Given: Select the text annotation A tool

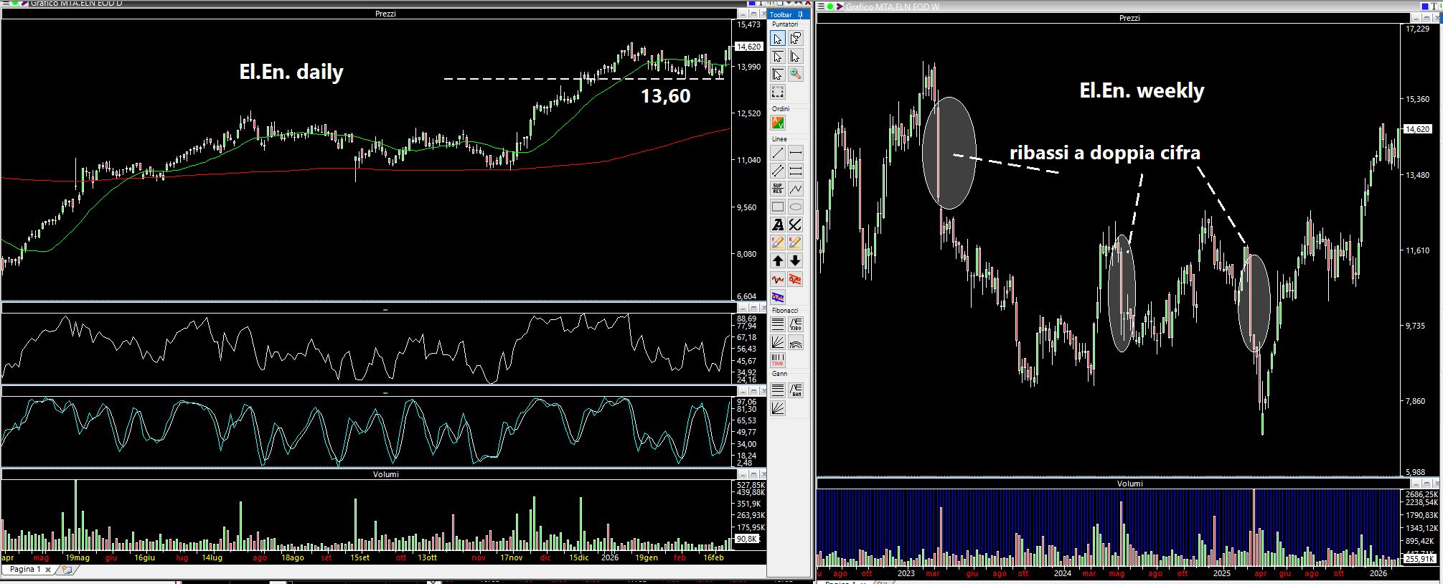Looking at the screenshot, I should tap(778, 225).
